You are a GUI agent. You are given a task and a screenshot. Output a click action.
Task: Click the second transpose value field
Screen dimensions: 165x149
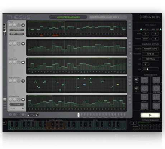click(155, 39)
